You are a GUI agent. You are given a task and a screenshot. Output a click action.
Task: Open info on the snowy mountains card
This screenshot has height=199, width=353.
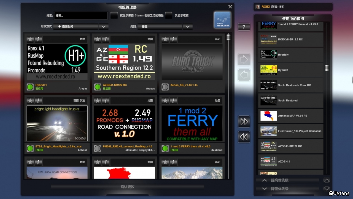tap(173, 162)
